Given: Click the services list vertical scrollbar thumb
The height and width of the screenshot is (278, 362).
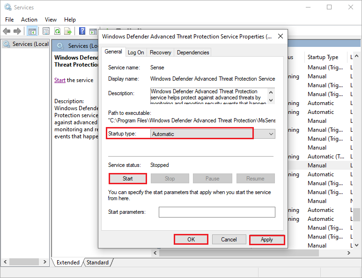Looking at the screenshot, I should pyautogui.click(x=357, y=215).
